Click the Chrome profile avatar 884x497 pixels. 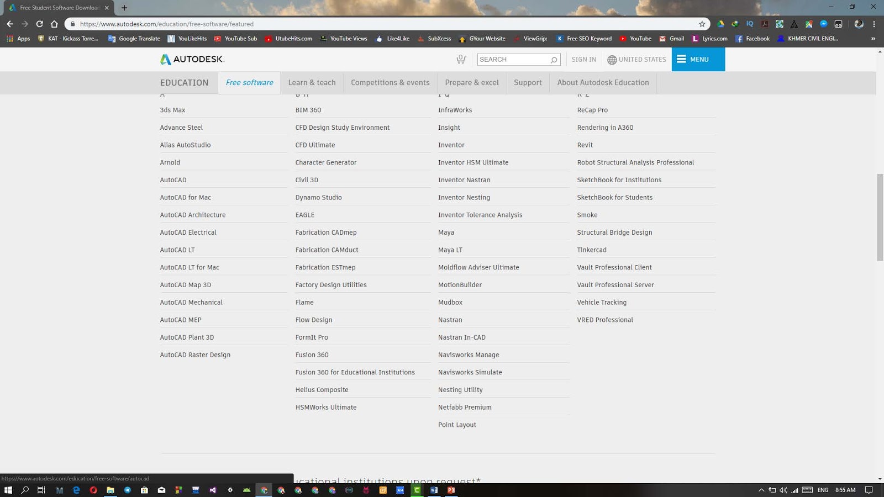click(859, 24)
